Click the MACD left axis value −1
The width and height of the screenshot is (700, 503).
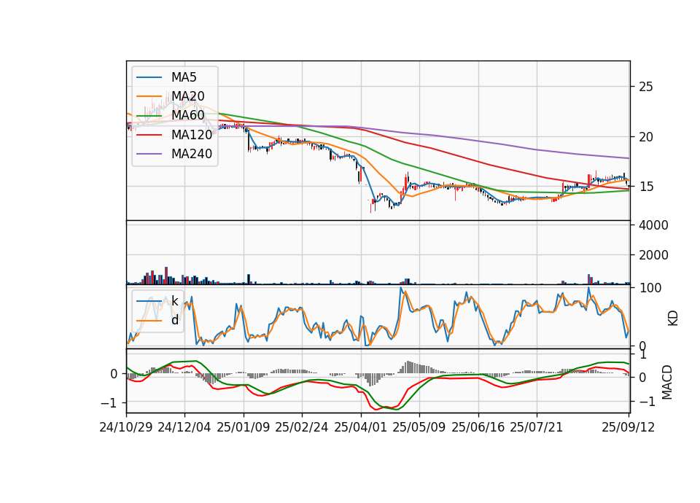[109, 403]
